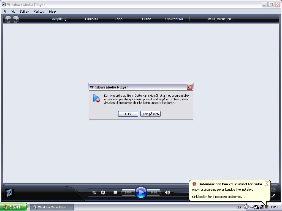The image size is (282, 211).
Task: Adjust the volume slider
Action: tap(181, 193)
